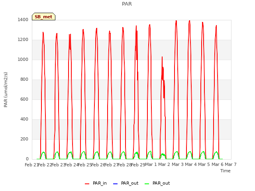Click the 400 y-axis tick label

24,119
